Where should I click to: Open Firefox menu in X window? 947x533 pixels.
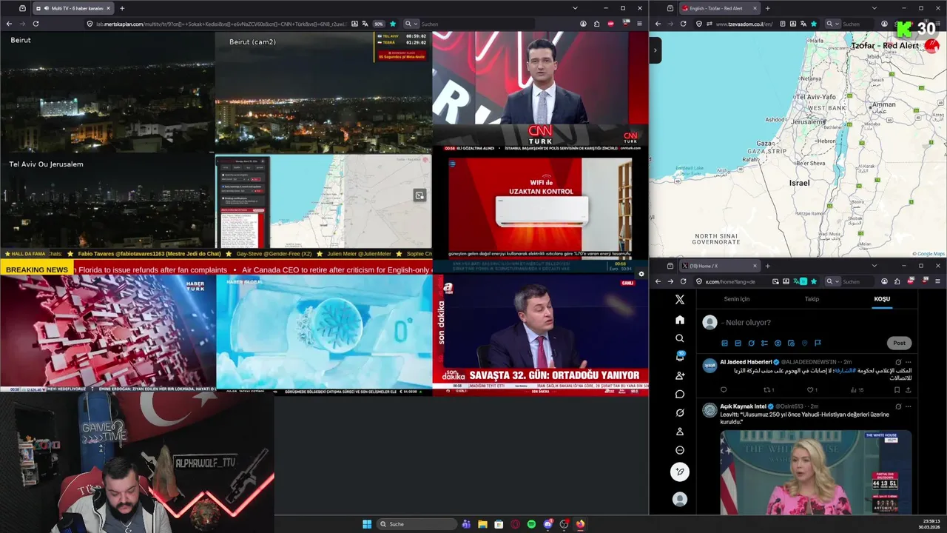[937, 281]
